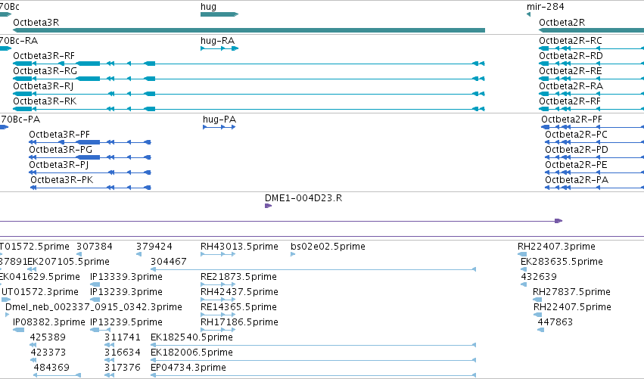Viewport: 644px width, 379px height.
Task: Select RH22407.5prime EST label
Action: [573, 307]
